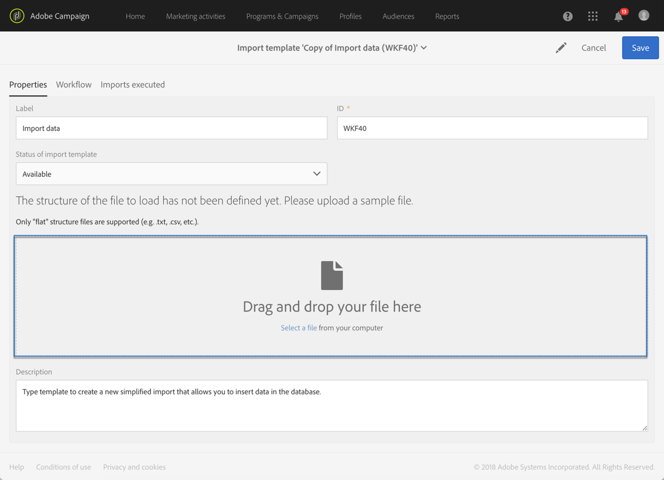
Task: Click the file icon in the drop zone
Action: [332, 276]
